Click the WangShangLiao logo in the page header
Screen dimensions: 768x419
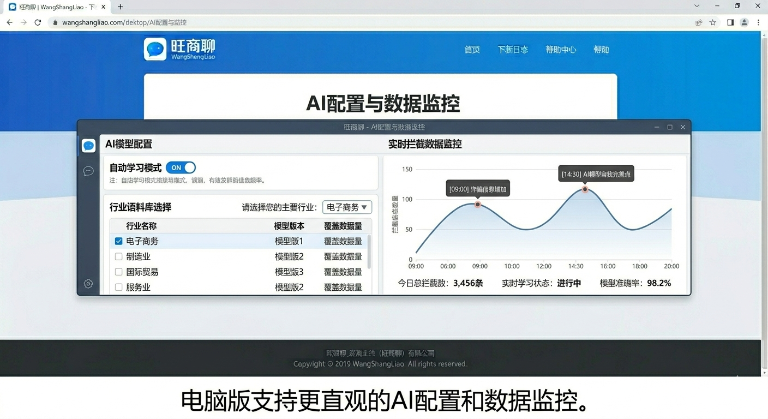(x=179, y=49)
